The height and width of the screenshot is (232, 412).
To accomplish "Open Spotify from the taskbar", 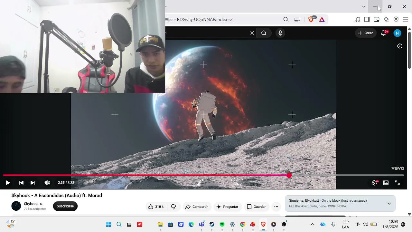I will pyautogui.click(x=222, y=224).
